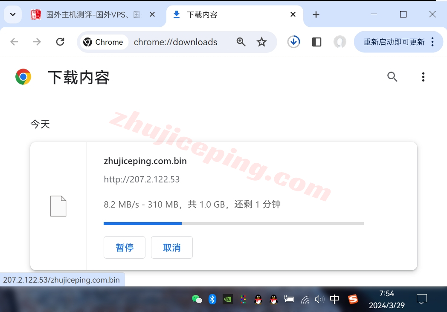Go back with the back arrow
Image resolution: width=447 pixels, height=312 pixels.
tap(14, 42)
